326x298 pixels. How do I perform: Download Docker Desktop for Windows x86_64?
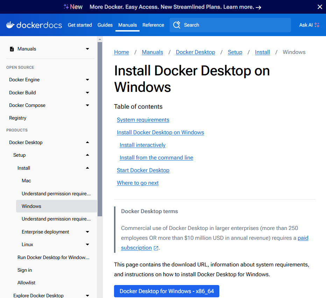(166, 291)
